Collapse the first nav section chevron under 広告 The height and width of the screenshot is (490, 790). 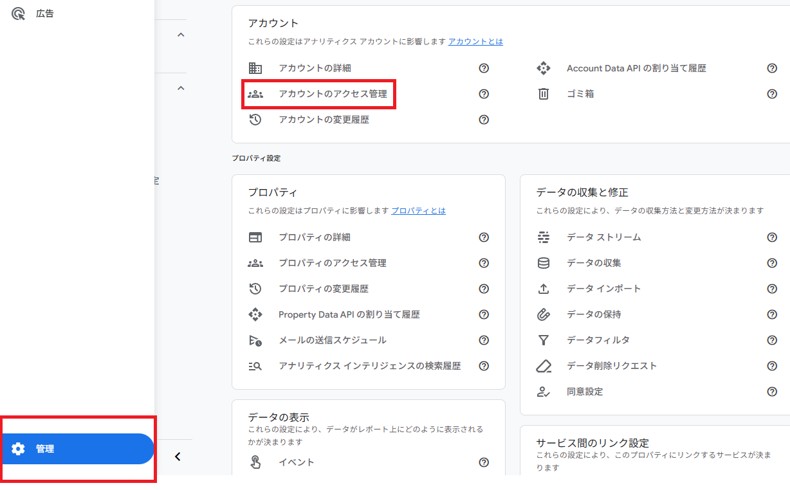181,35
